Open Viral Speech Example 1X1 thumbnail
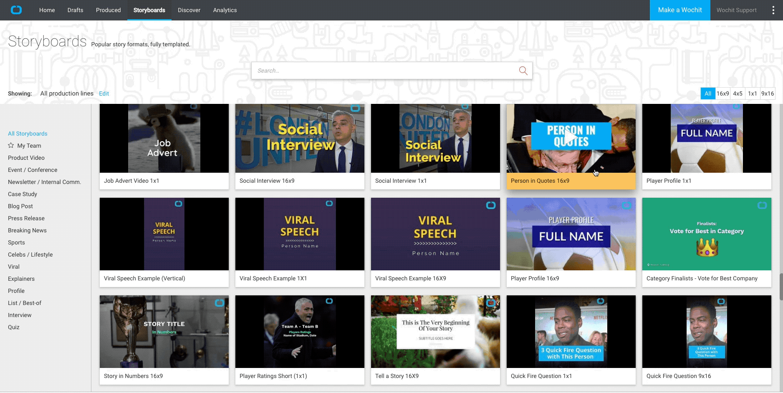783x393 pixels. pos(300,234)
